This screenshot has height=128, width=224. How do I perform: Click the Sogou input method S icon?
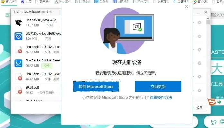[211, 102]
